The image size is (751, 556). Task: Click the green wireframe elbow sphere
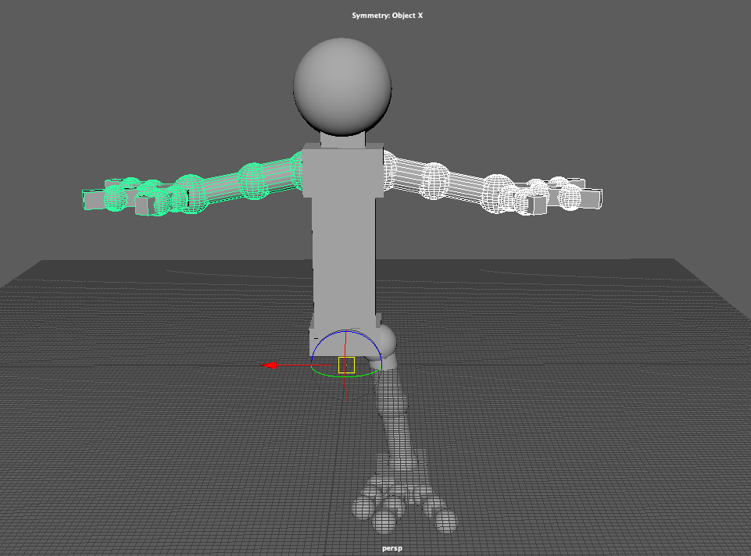click(254, 181)
